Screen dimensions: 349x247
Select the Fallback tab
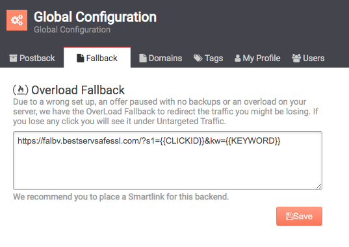point(97,58)
